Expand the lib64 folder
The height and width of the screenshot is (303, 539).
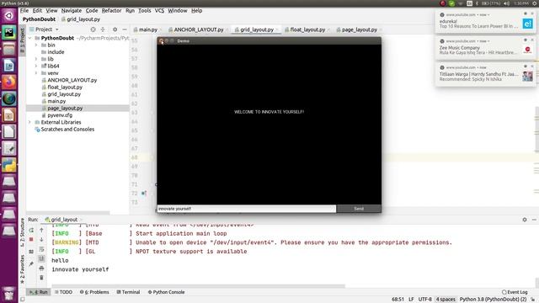(36, 66)
